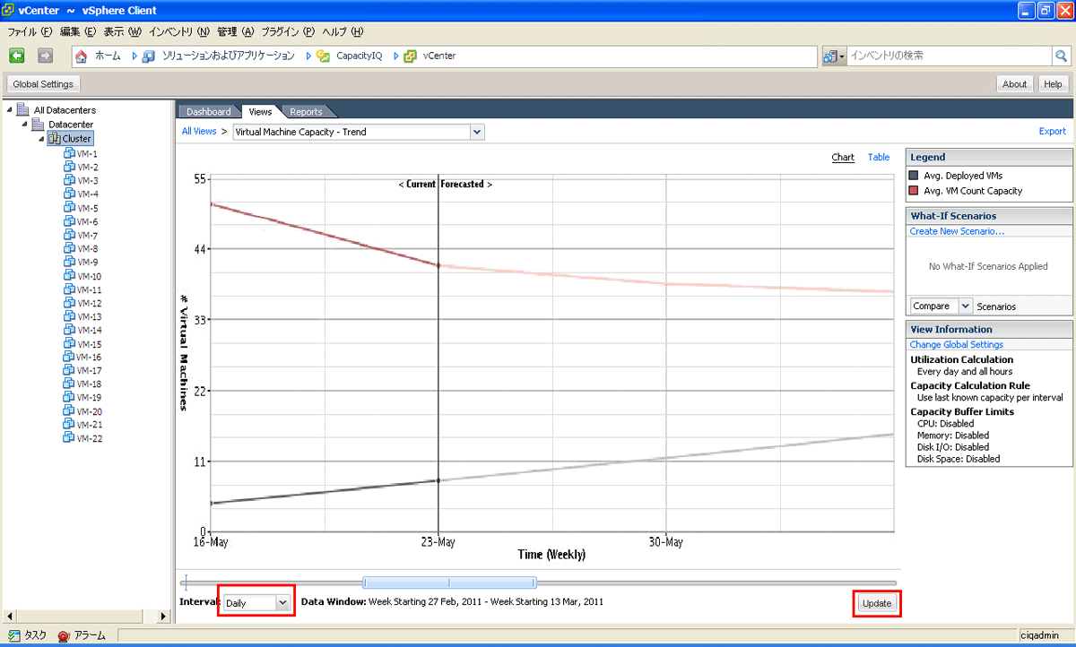This screenshot has width=1076, height=647.
Task: Open the Interval Daily dropdown
Action: pos(283,603)
